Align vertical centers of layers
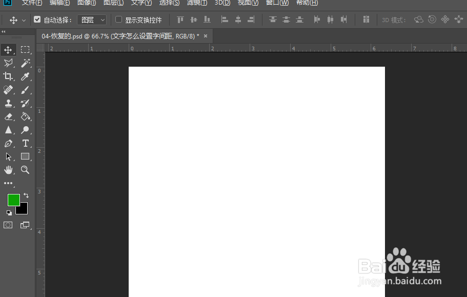The width and height of the screenshot is (467, 297). (194, 19)
